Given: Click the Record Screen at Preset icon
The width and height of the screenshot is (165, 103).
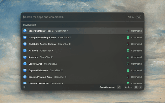Looking at the screenshot, I should (x=25, y=31).
